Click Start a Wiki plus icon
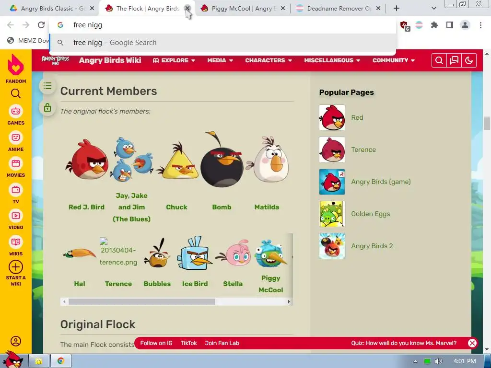 tap(16, 267)
